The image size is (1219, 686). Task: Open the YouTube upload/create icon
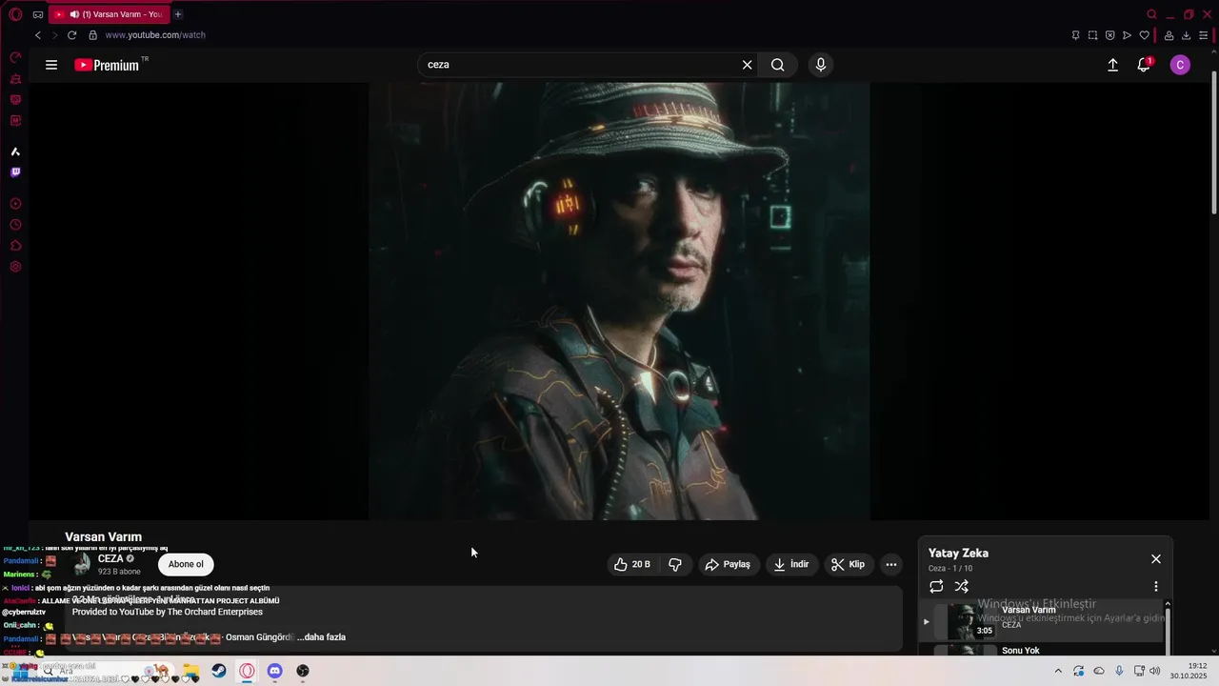point(1112,65)
